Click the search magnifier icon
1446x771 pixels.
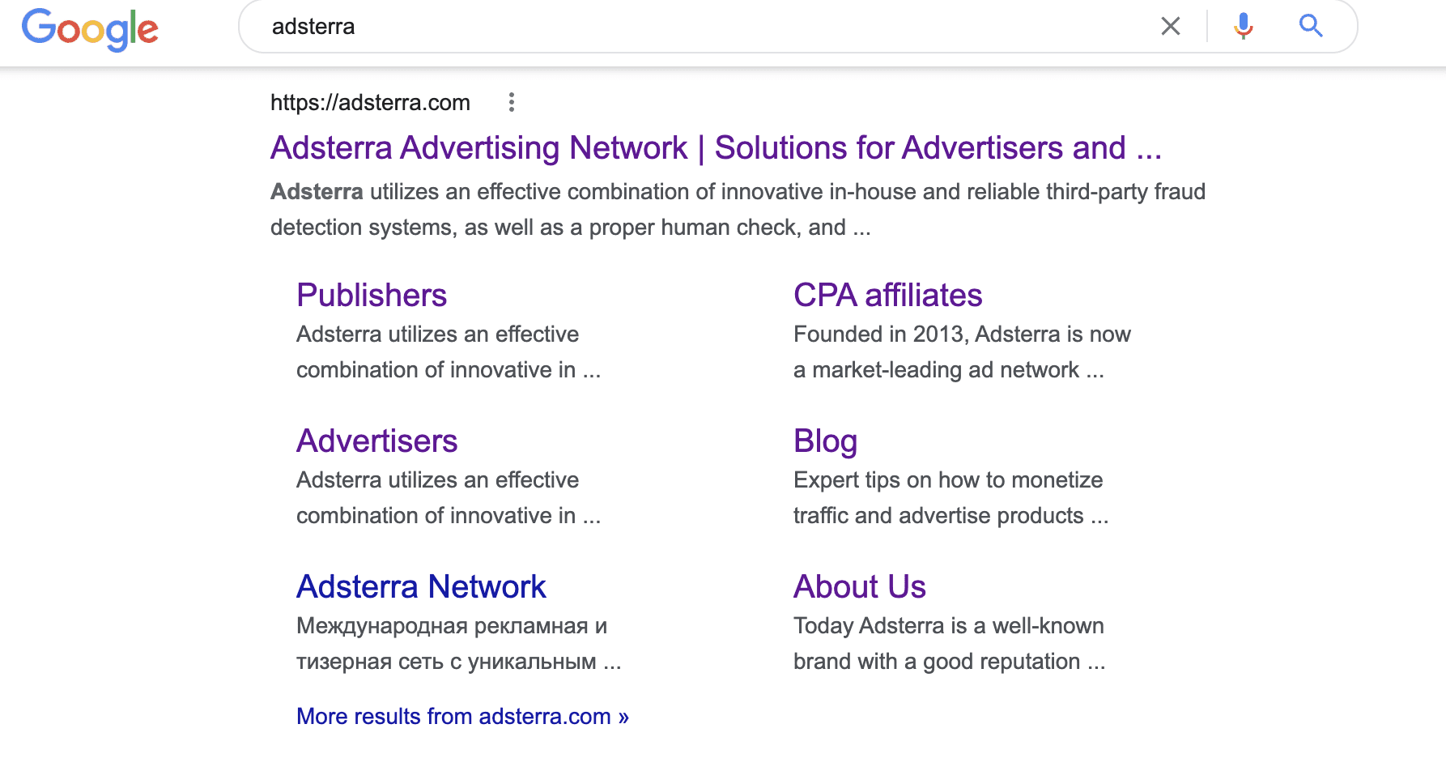pyautogui.click(x=1310, y=26)
